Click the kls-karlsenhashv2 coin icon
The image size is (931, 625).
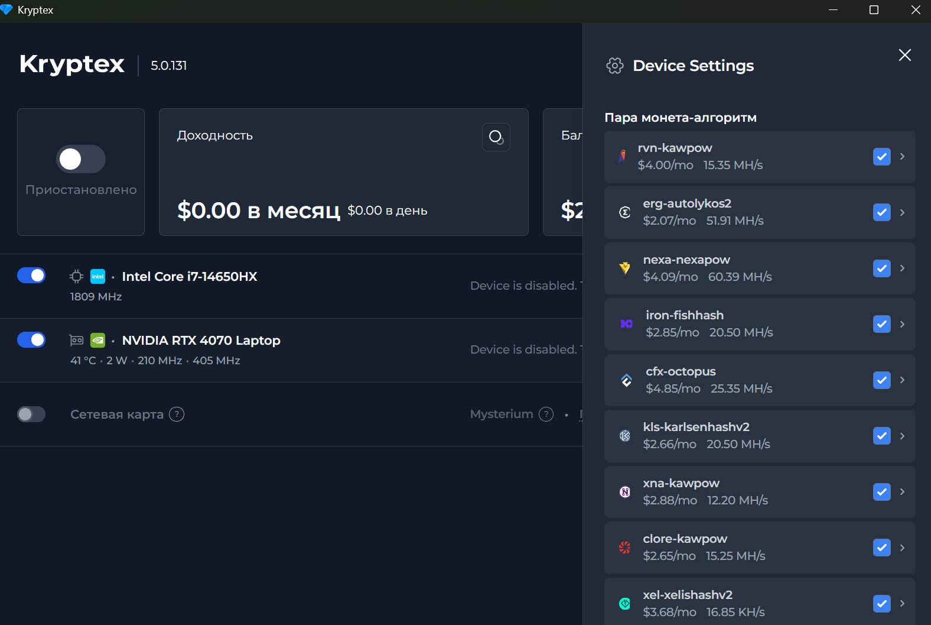pos(625,436)
